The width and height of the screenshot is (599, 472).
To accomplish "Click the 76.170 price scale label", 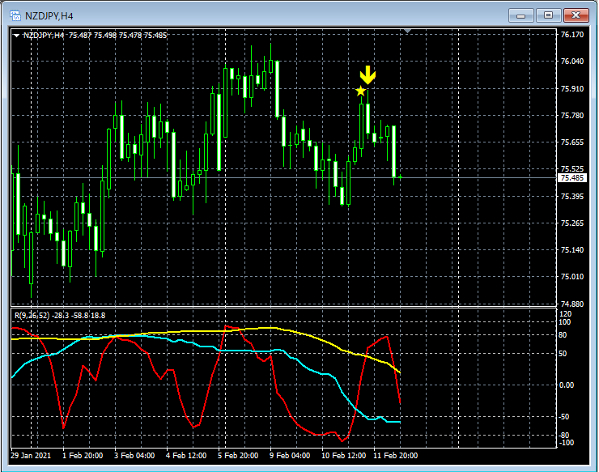I will 571,34.
